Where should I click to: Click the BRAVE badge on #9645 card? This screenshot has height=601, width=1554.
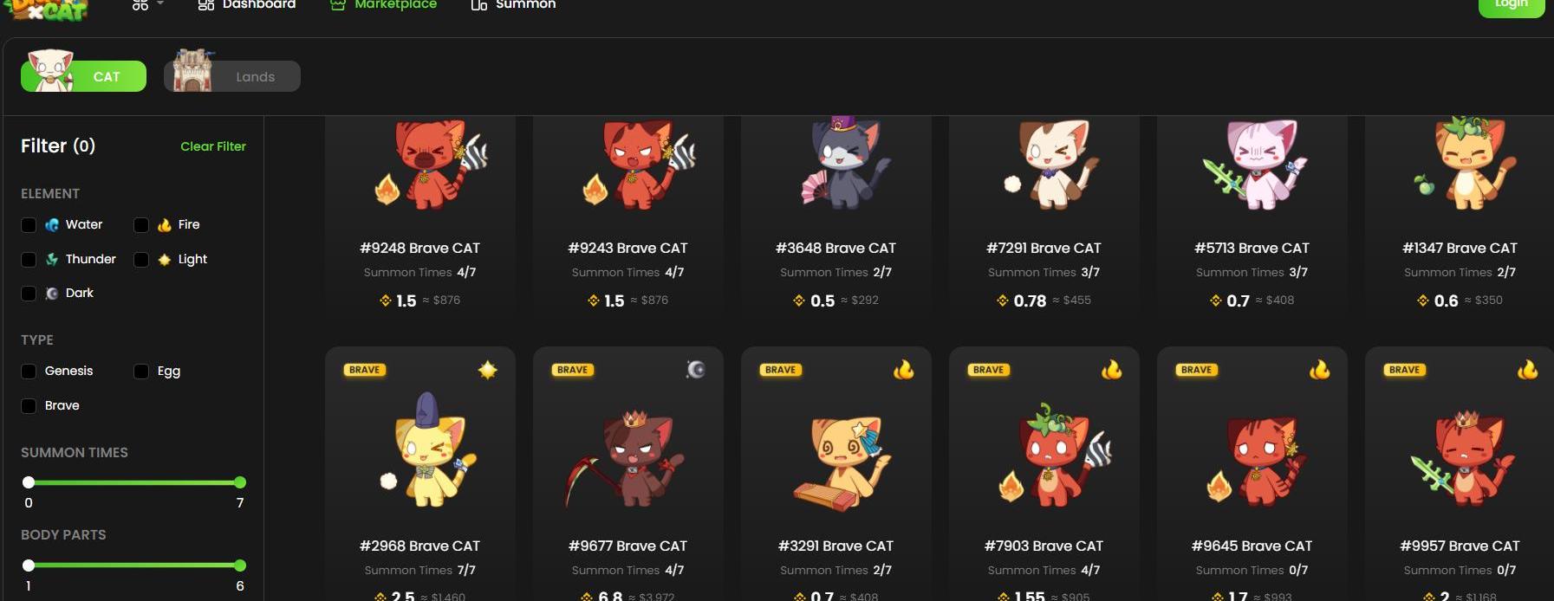(1196, 370)
